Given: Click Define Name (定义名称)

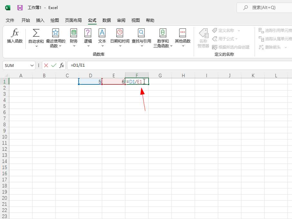Looking at the screenshot, I should pos(223,30).
